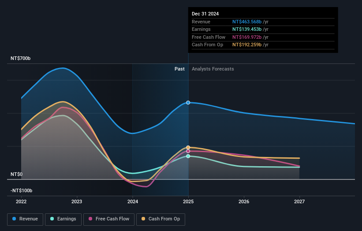Click the -NT$100b y-axis label
The image size is (362, 231).
(22, 190)
